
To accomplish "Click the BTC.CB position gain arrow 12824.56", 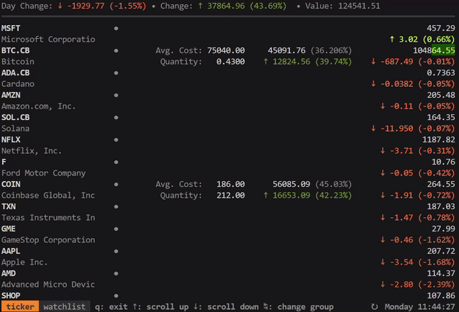I will click(265, 62).
